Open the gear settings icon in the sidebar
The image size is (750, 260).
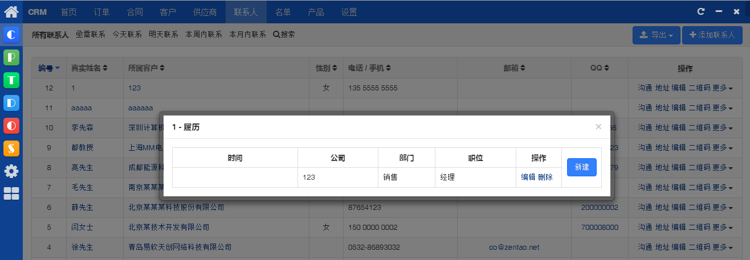click(11, 171)
